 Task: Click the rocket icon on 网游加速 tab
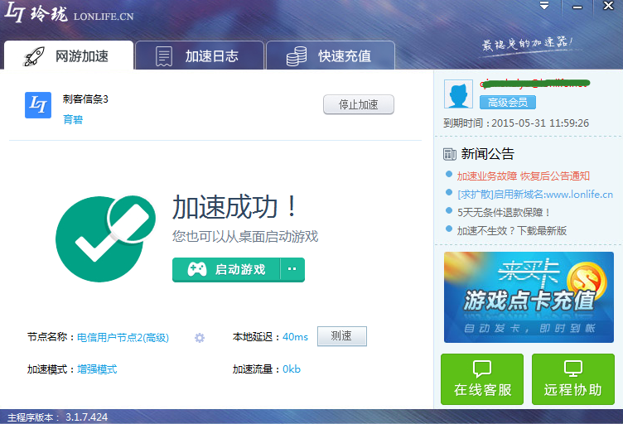tap(34, 56)
